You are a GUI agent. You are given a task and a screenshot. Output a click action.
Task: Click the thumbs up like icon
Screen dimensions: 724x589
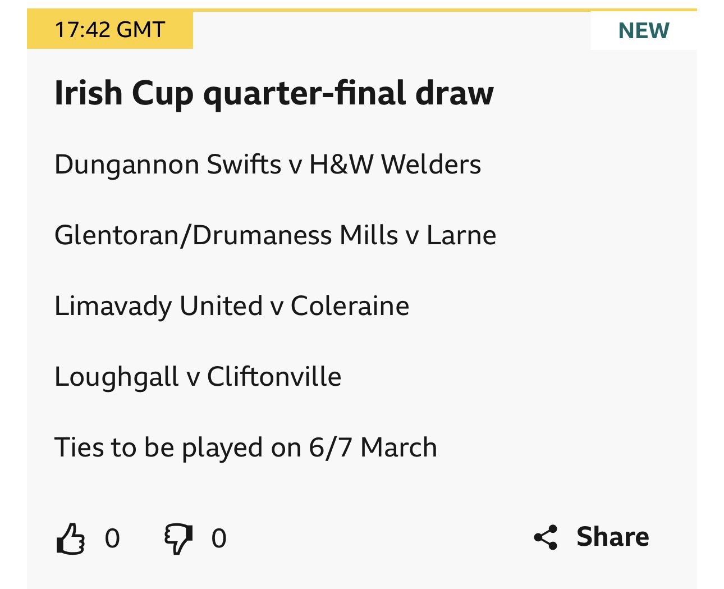click(71, 538)
